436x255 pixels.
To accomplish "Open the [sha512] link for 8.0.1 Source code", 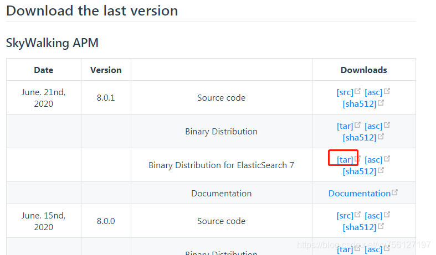I will coord(359,103).
